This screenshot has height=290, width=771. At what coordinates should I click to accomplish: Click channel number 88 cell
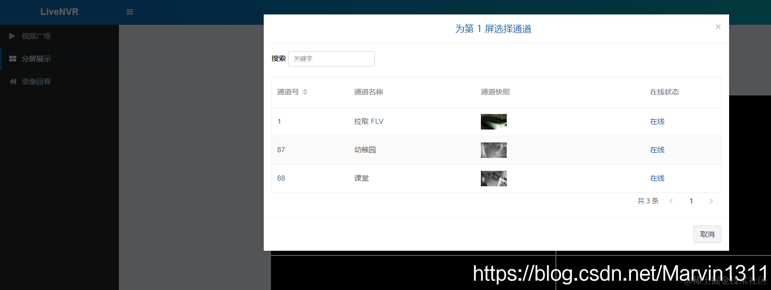click(281, 179)
